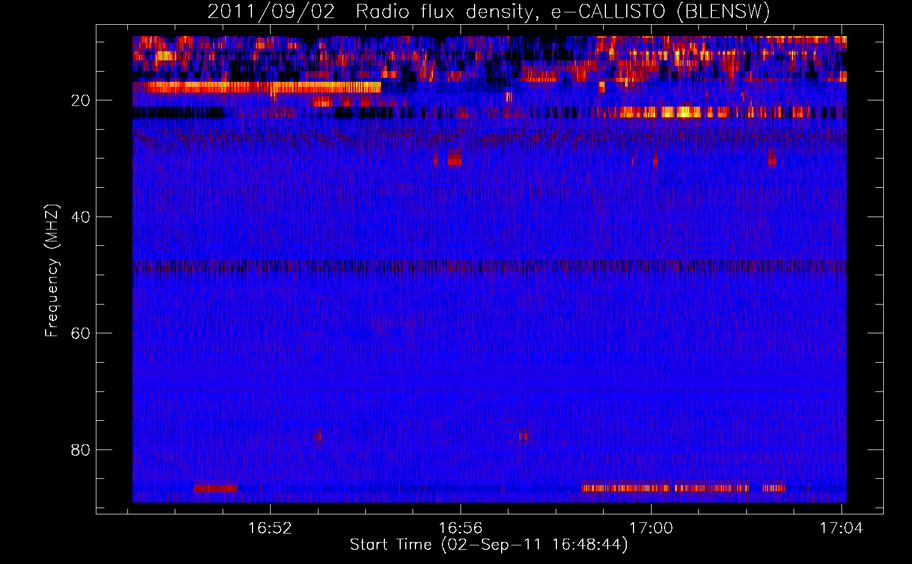This screenshot has width=912, height=564.
Task: Click the '80' frequency tick label
Action: (x=81, y=450)
